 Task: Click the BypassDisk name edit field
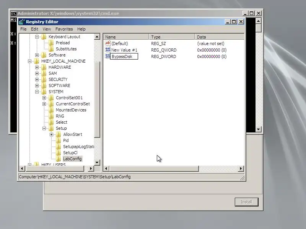124,56
